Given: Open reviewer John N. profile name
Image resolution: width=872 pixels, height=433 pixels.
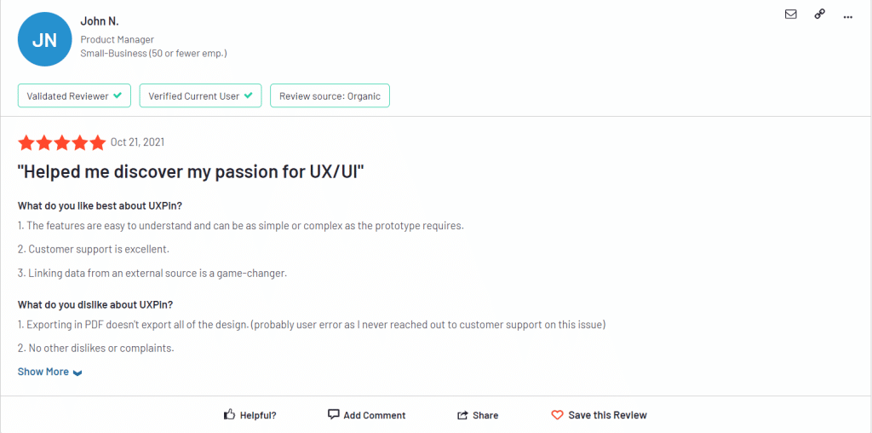Looking at the screenshot, I should pos(100,21).
